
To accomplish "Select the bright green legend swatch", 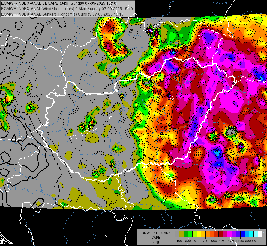I will [x=190, y=234].
